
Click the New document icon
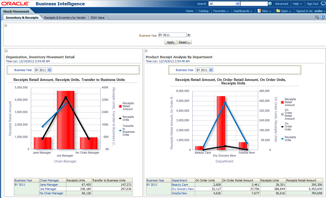pos(259,11)
